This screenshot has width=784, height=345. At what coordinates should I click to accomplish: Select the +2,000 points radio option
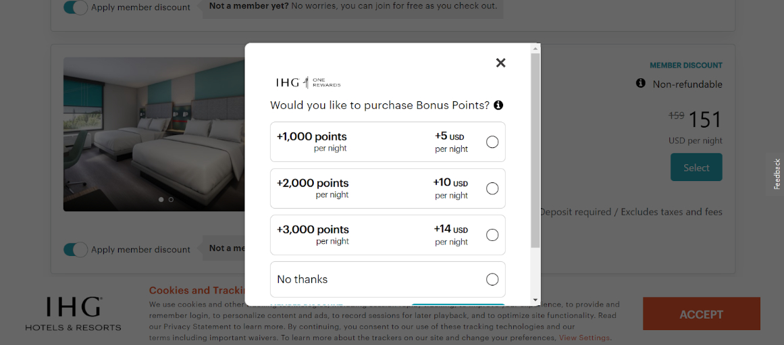pos(492,188)
